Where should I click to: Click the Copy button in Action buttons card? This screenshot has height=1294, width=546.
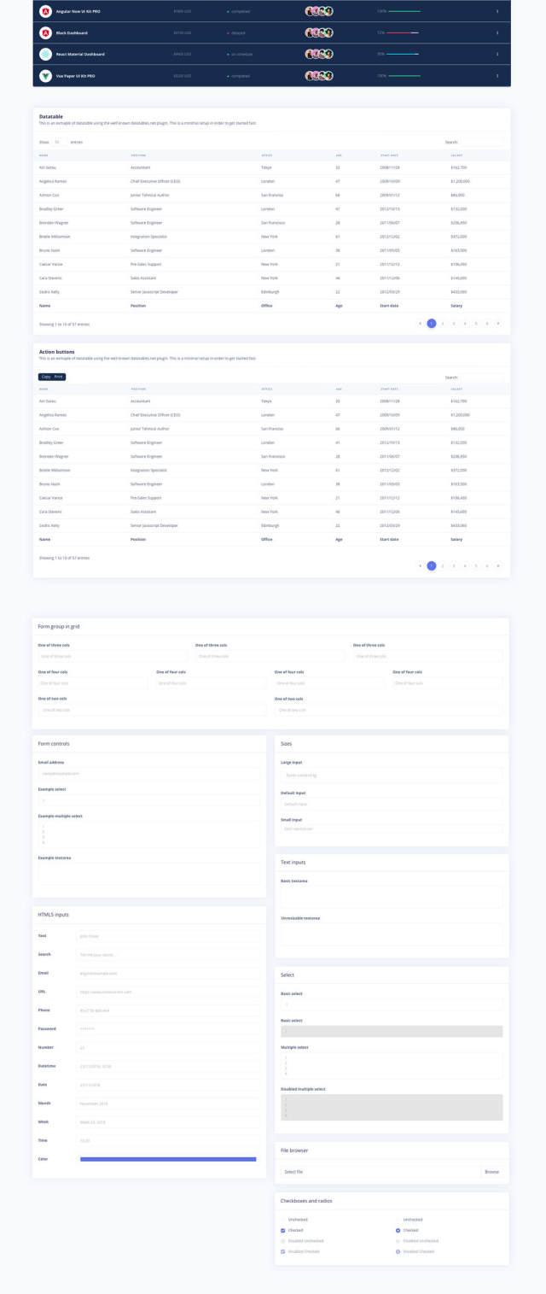click(45, 377)
